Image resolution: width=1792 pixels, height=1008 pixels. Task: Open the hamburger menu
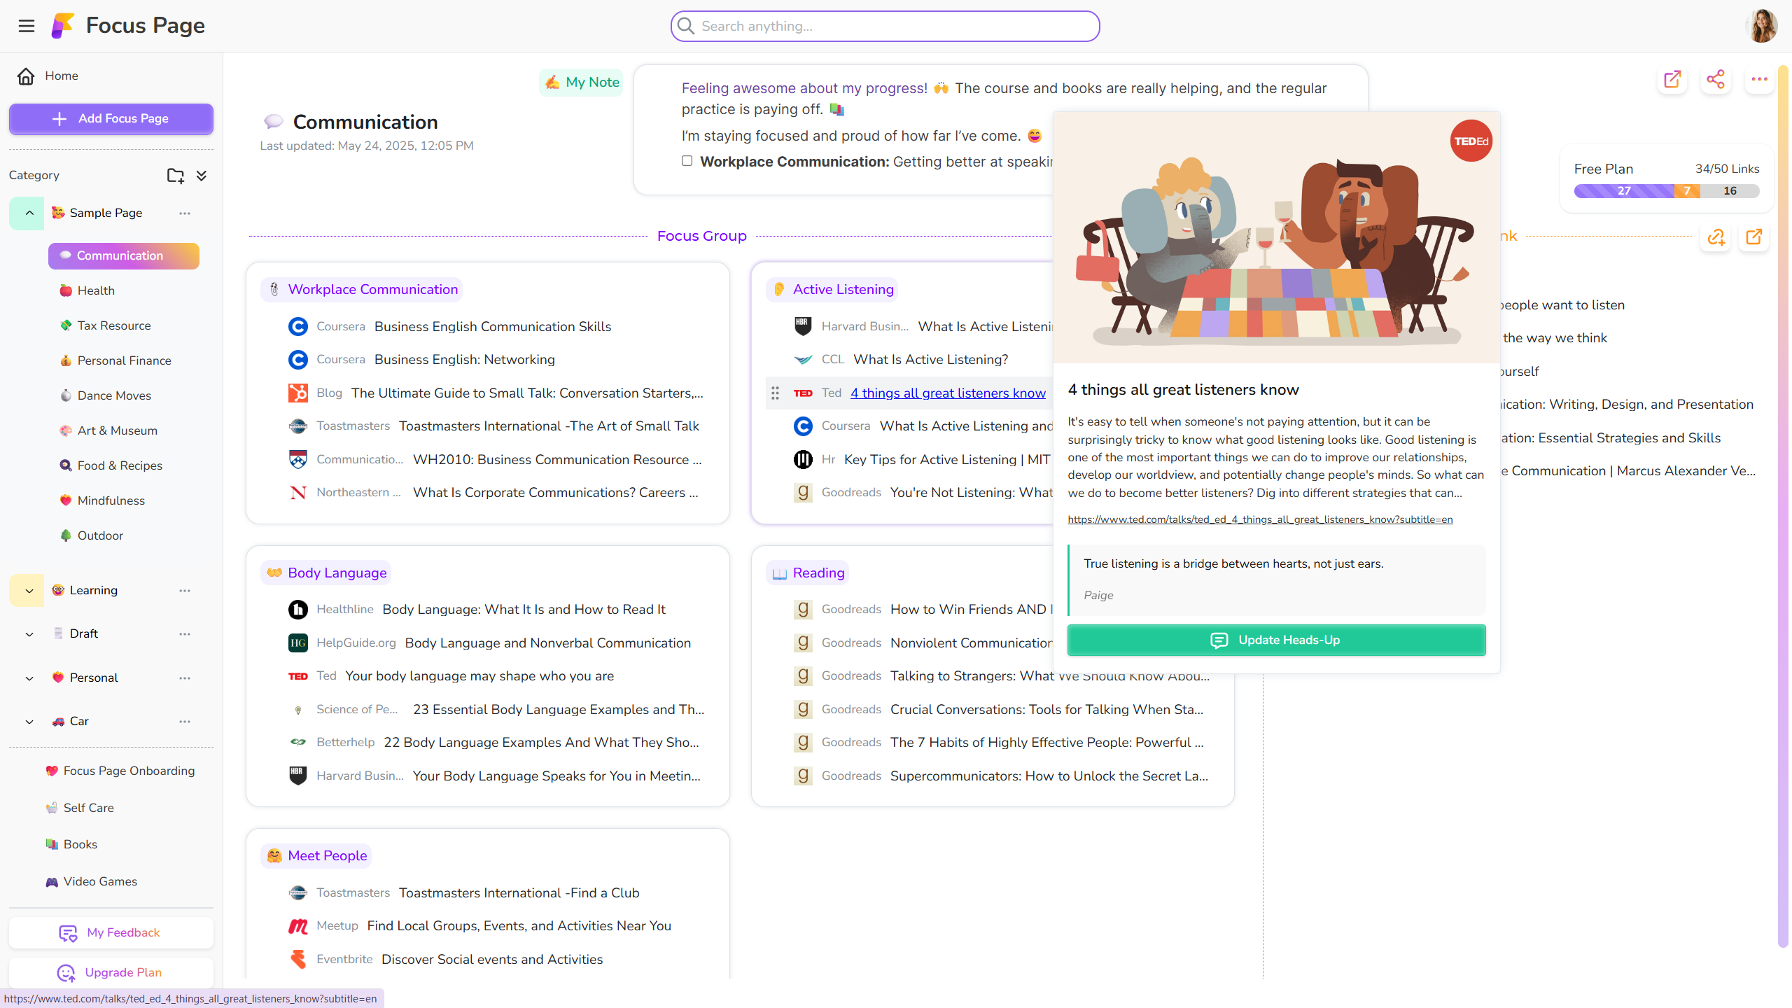point(27,26)
